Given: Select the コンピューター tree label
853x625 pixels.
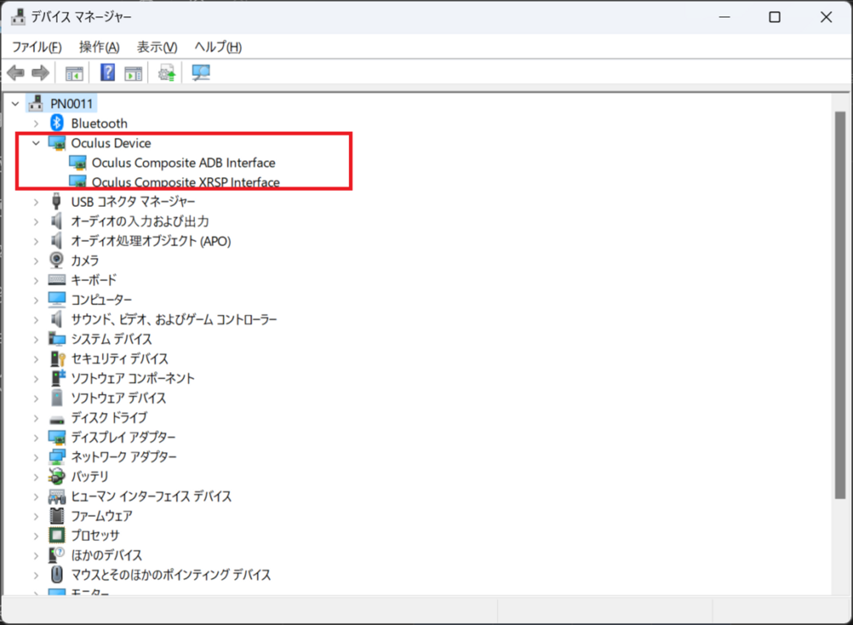Looking at the screenshot, I should point(101,300).
